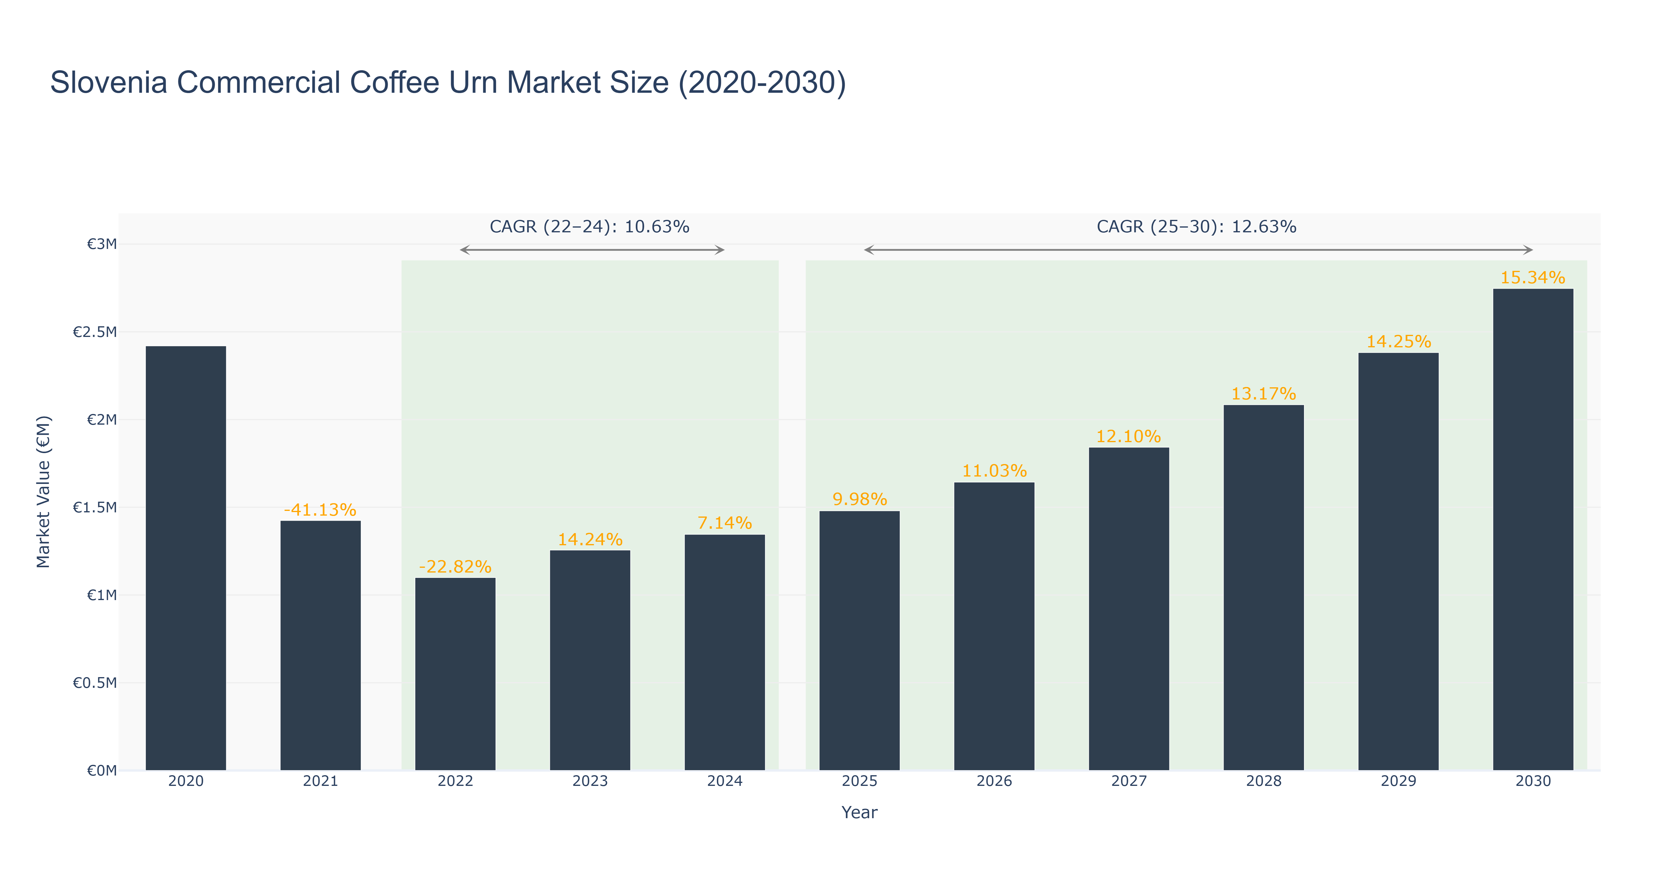Click the 2029 x-axis label

tap(1398, 781)
